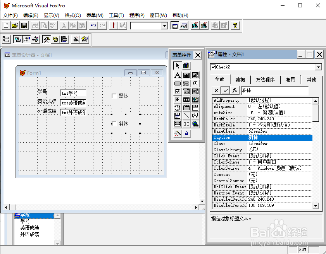Open View Classes books icon in form controls
Viewport: 326px width, 254px height.
tap(186, 66)
